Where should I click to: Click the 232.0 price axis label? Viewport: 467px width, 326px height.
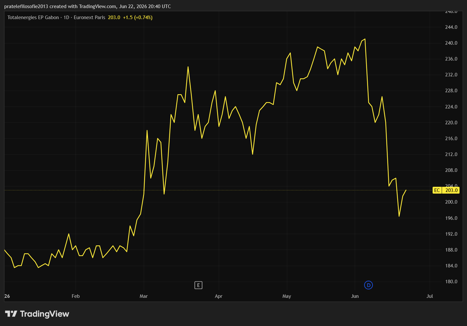click(451, 75)
